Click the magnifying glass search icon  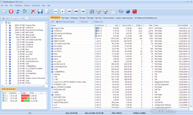pos(4,11)
